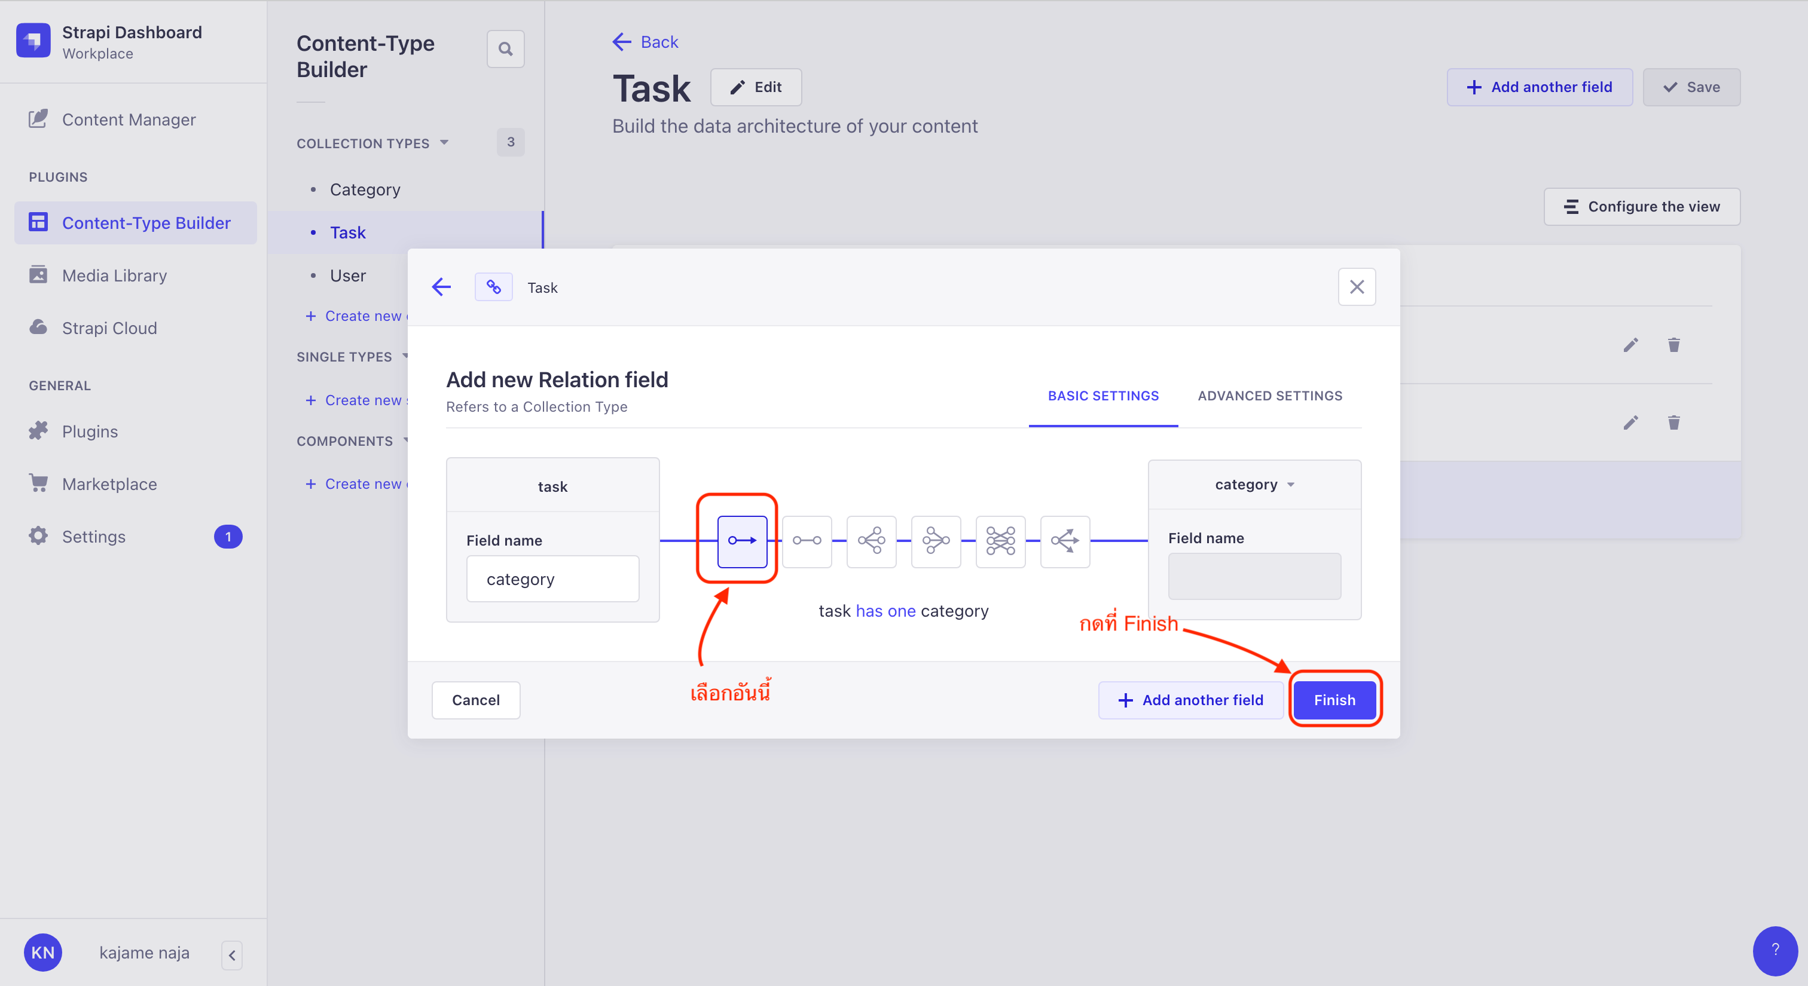Click the Configure the view button
Viewport: 1808px width, 986px height.
click(1642, 207)
